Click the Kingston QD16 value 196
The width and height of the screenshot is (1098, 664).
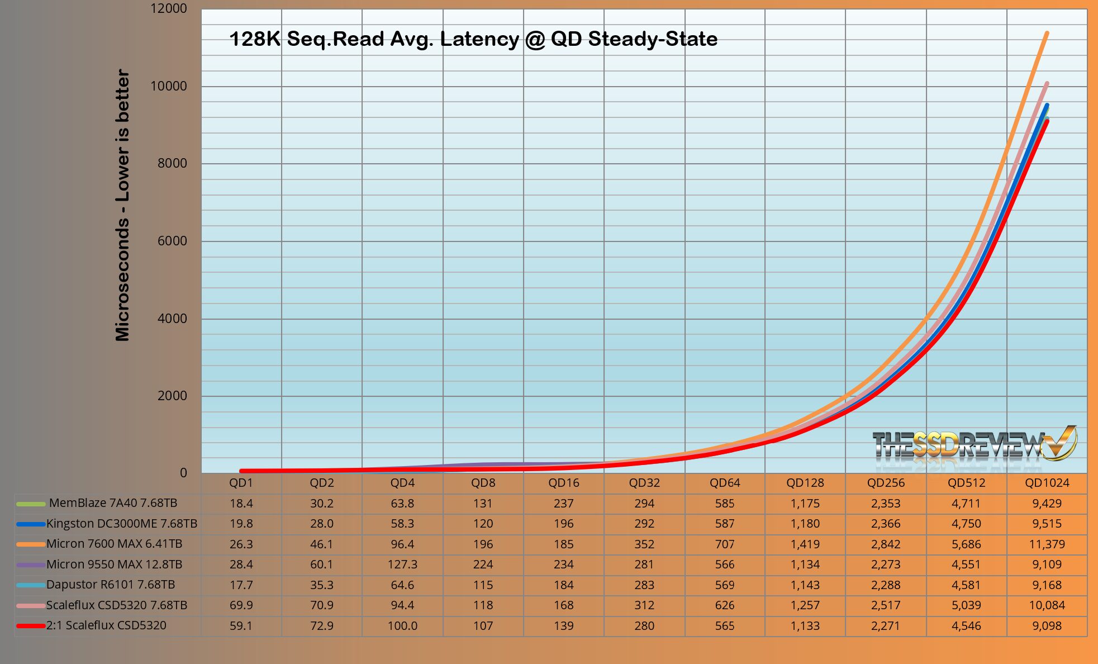(x=563, y=524)
